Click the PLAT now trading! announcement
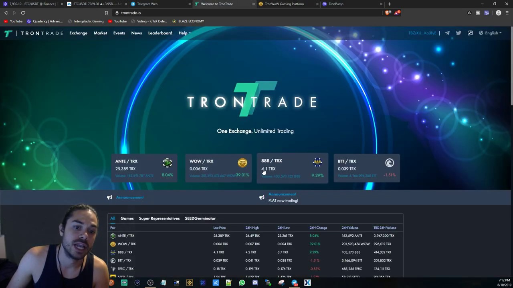This screenshot has width=513, height=288. 283,201
